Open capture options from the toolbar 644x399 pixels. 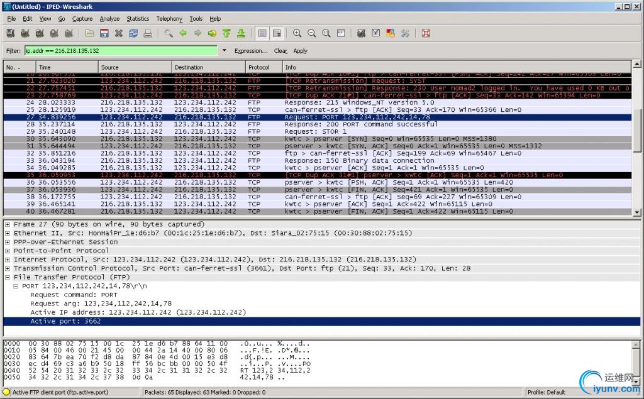(25, 33)
